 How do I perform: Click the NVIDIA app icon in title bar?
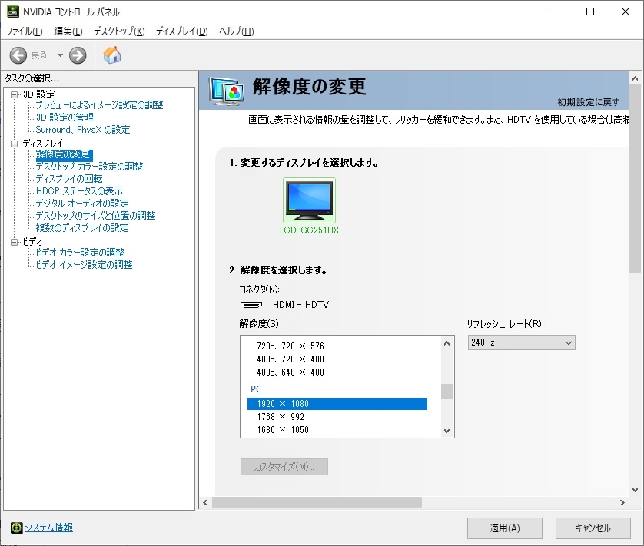point(12,12)
